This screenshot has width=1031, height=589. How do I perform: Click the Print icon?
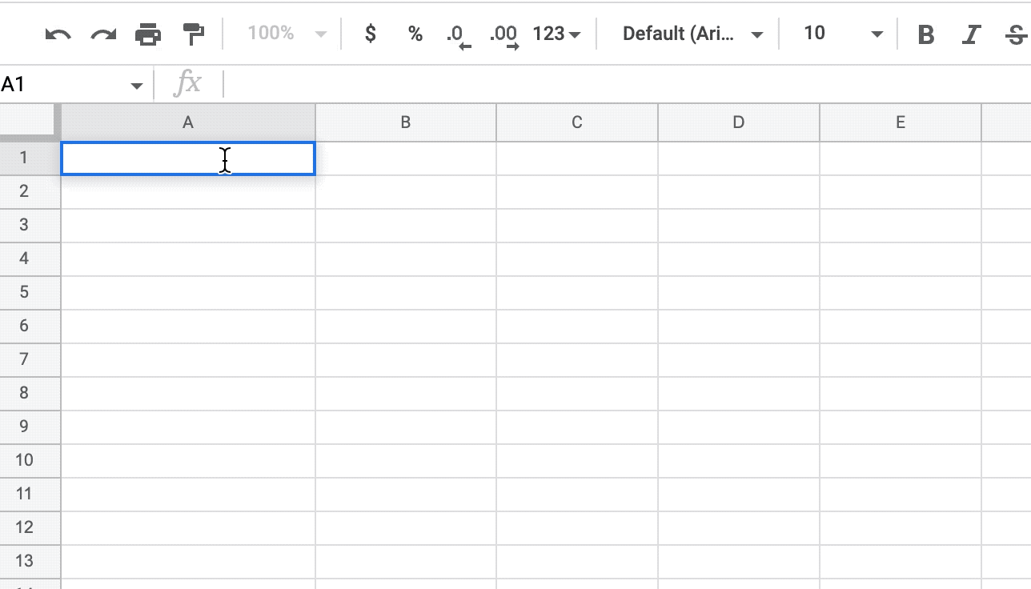[148, 34]
